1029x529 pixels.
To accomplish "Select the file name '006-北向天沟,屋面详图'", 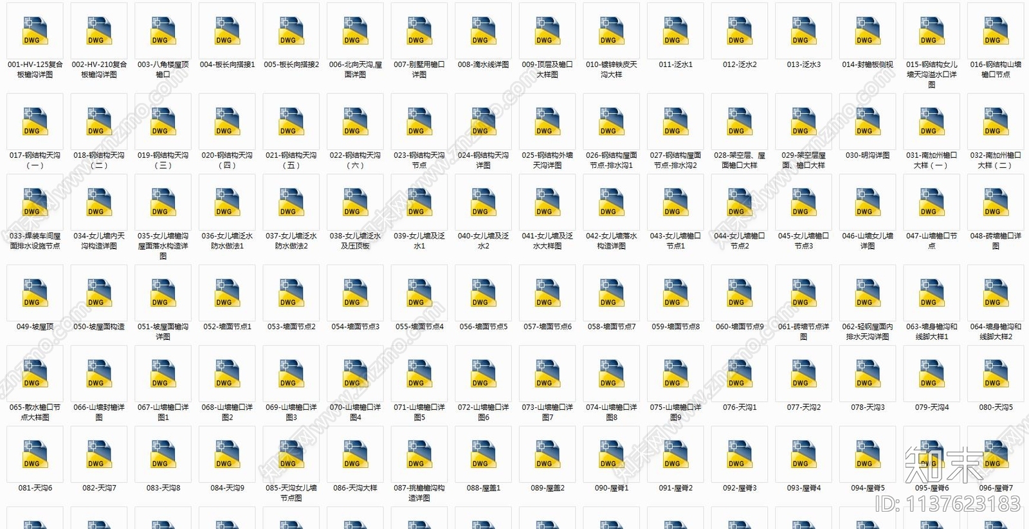I will [355, 70].
